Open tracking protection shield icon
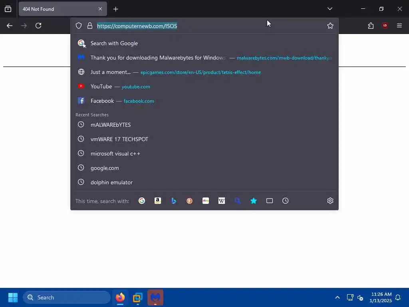Image resolution: width=409 pixels, height=307 pixels. tap(79, 26)
